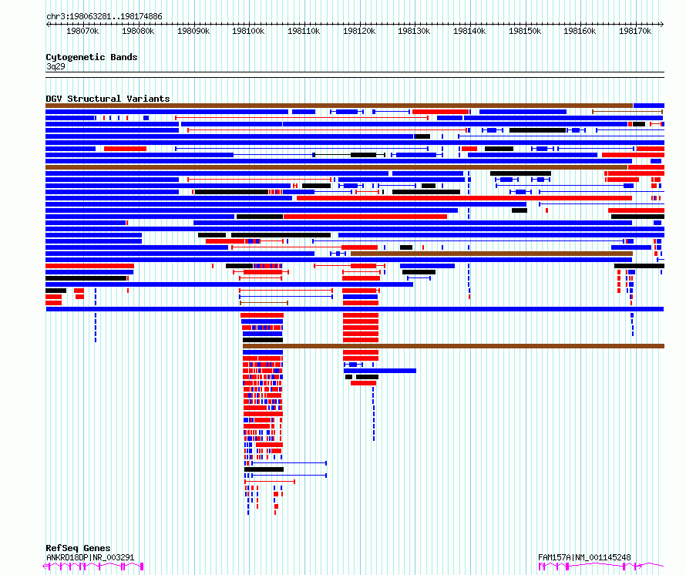Screen dimensions: 686x575
Task: Click ruler position label 198170k
Action: click(x=635, y=31)
